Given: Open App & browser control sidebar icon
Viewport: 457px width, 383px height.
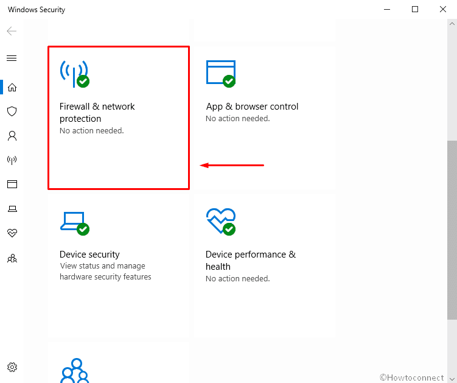Looking at the screenshot, I should [x=12, y=184].
